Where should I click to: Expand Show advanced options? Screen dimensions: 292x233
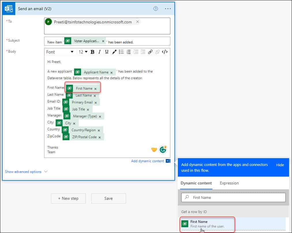[26, 172]
